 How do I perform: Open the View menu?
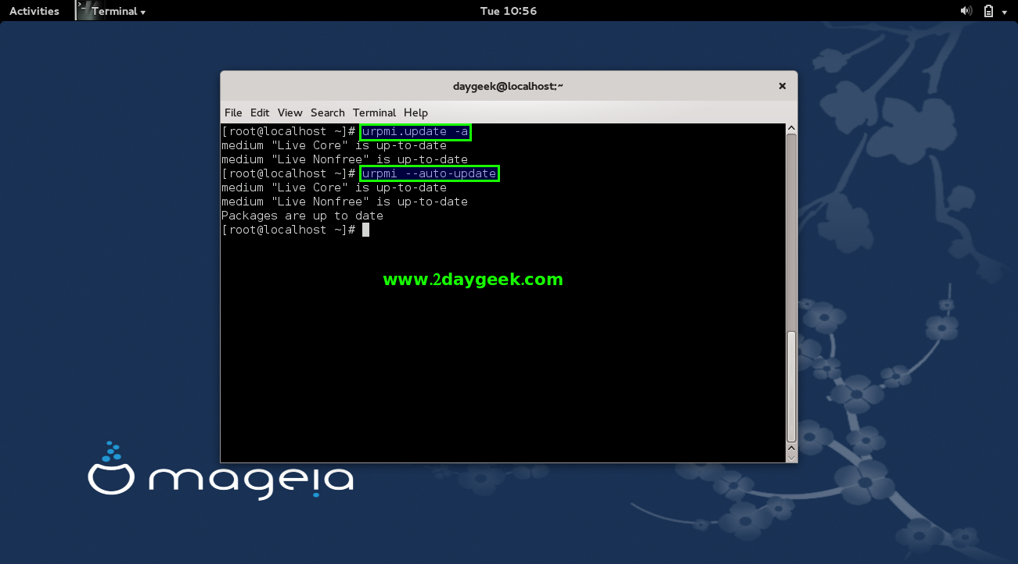(x=290, y=112)
